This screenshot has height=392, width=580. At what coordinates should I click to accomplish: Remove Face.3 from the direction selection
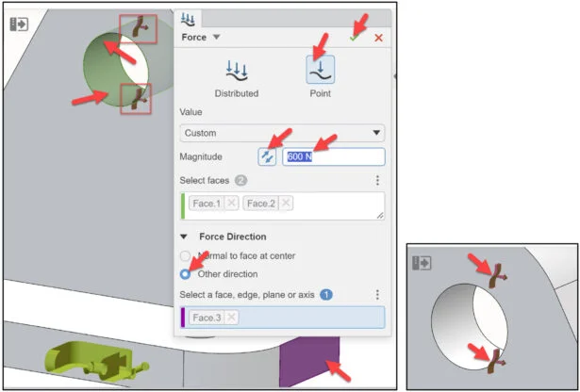(x=232, y=318)
